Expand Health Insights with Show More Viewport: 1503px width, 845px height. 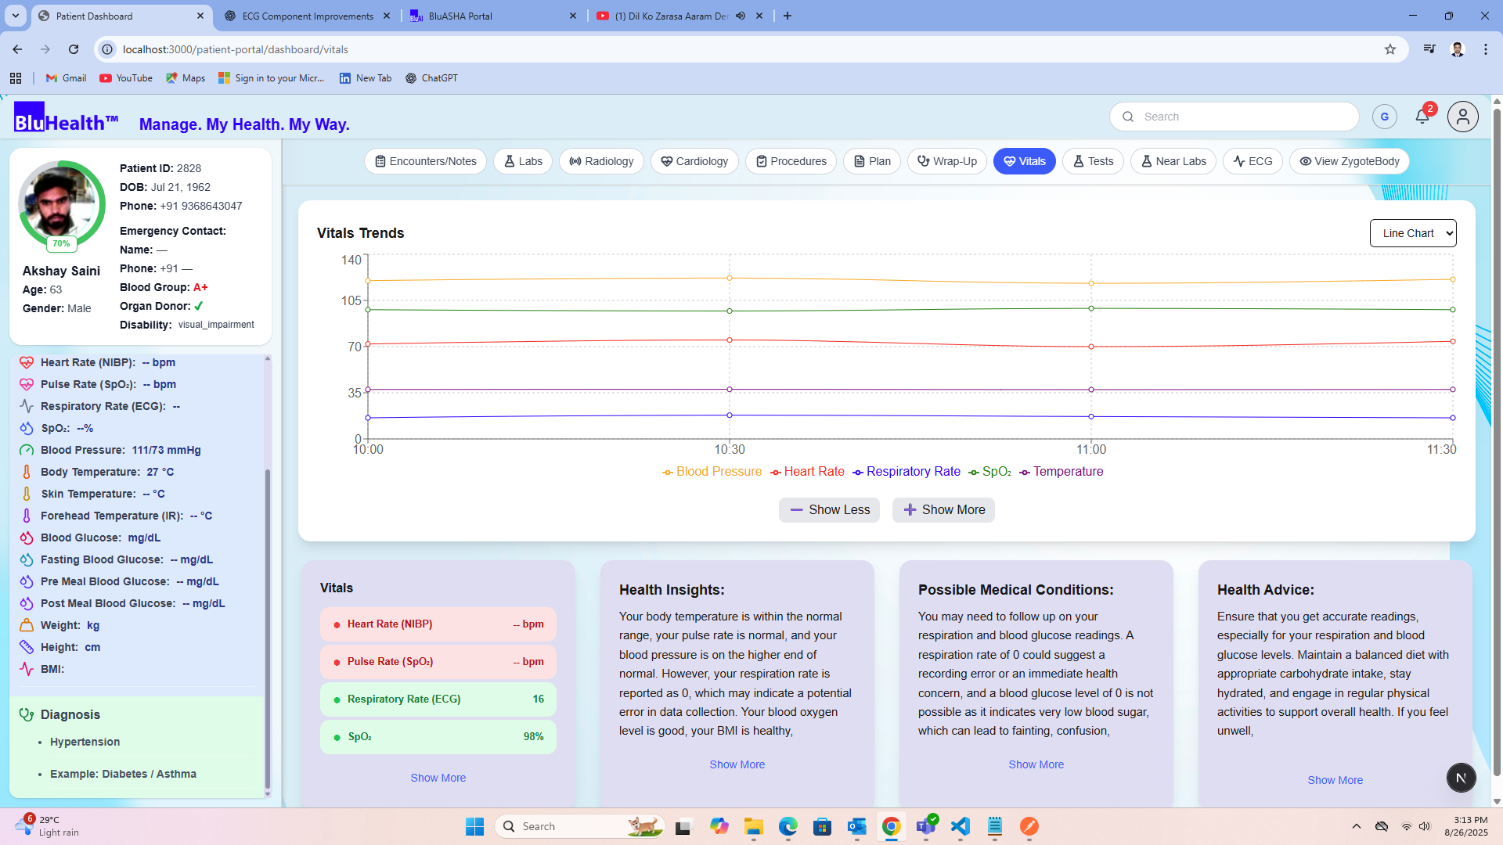click(737, 764)
